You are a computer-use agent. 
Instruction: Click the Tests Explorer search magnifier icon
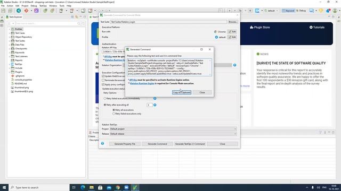point(79,23)
